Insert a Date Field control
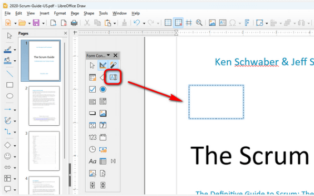 coord(103,125)
